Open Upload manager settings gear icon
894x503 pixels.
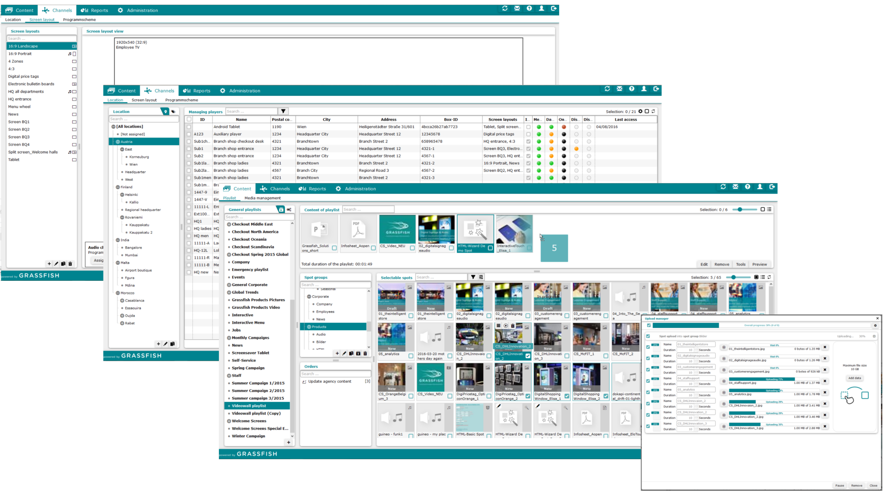click(875, 326)
